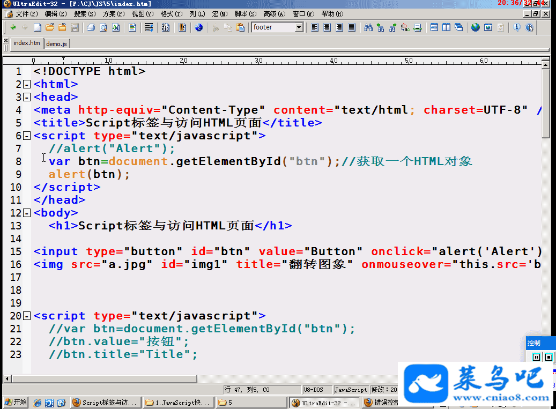
Task: Click the Find binoculars icon
Action: click(368, 27)
